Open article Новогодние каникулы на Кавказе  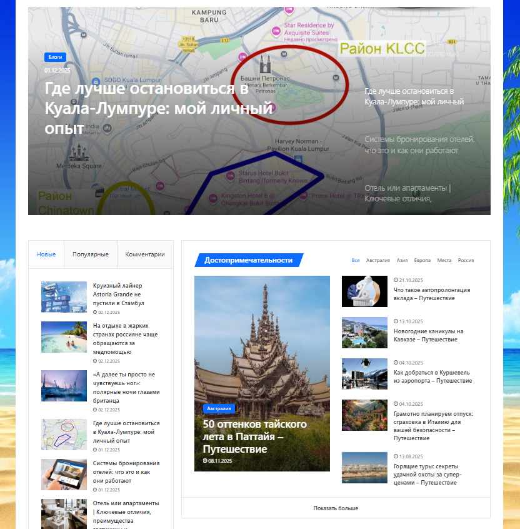[x=428, y=335]
